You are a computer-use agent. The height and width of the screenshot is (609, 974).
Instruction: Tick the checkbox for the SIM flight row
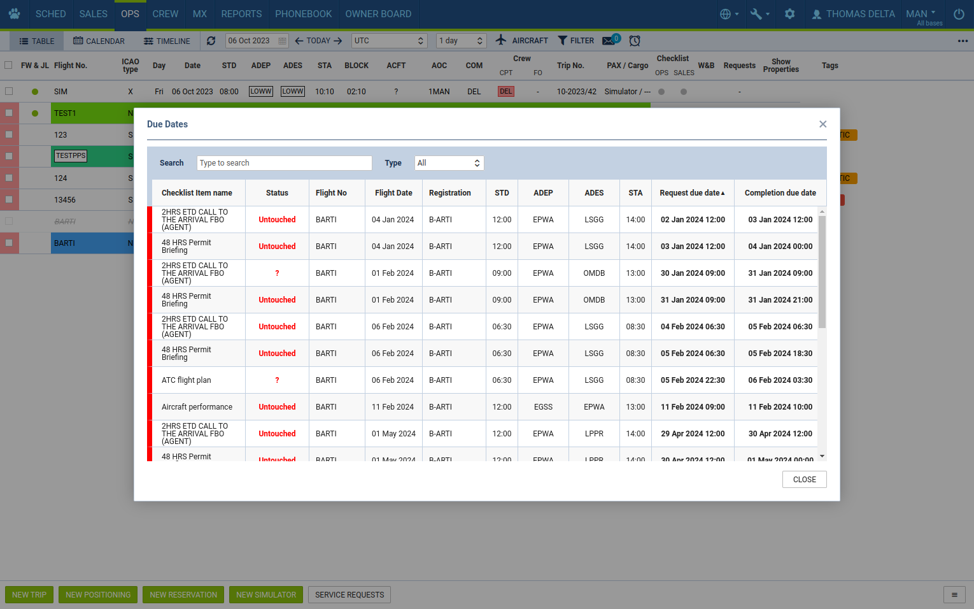[9, 91]
